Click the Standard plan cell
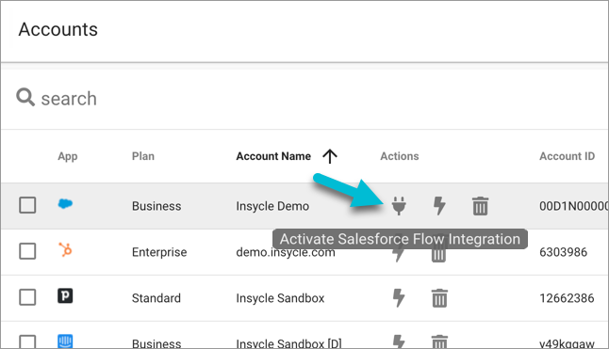Screen dimensions: 609x349 coord(156,298)
